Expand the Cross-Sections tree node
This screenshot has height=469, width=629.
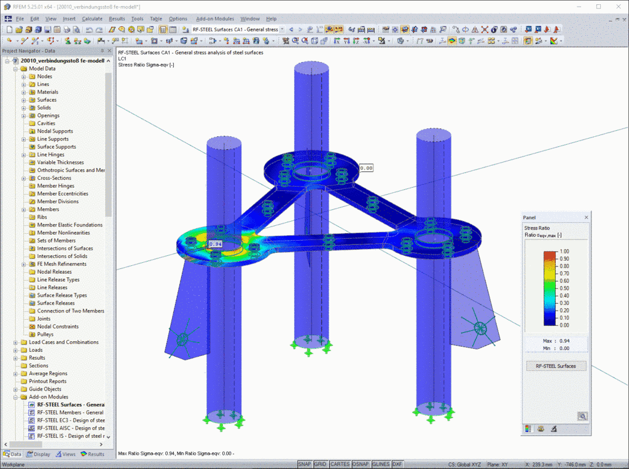[x=24, y=179]
